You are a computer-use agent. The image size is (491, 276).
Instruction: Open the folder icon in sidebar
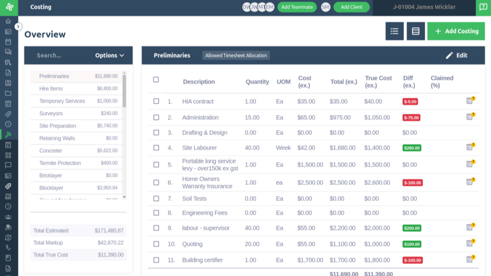pos(8,93)
